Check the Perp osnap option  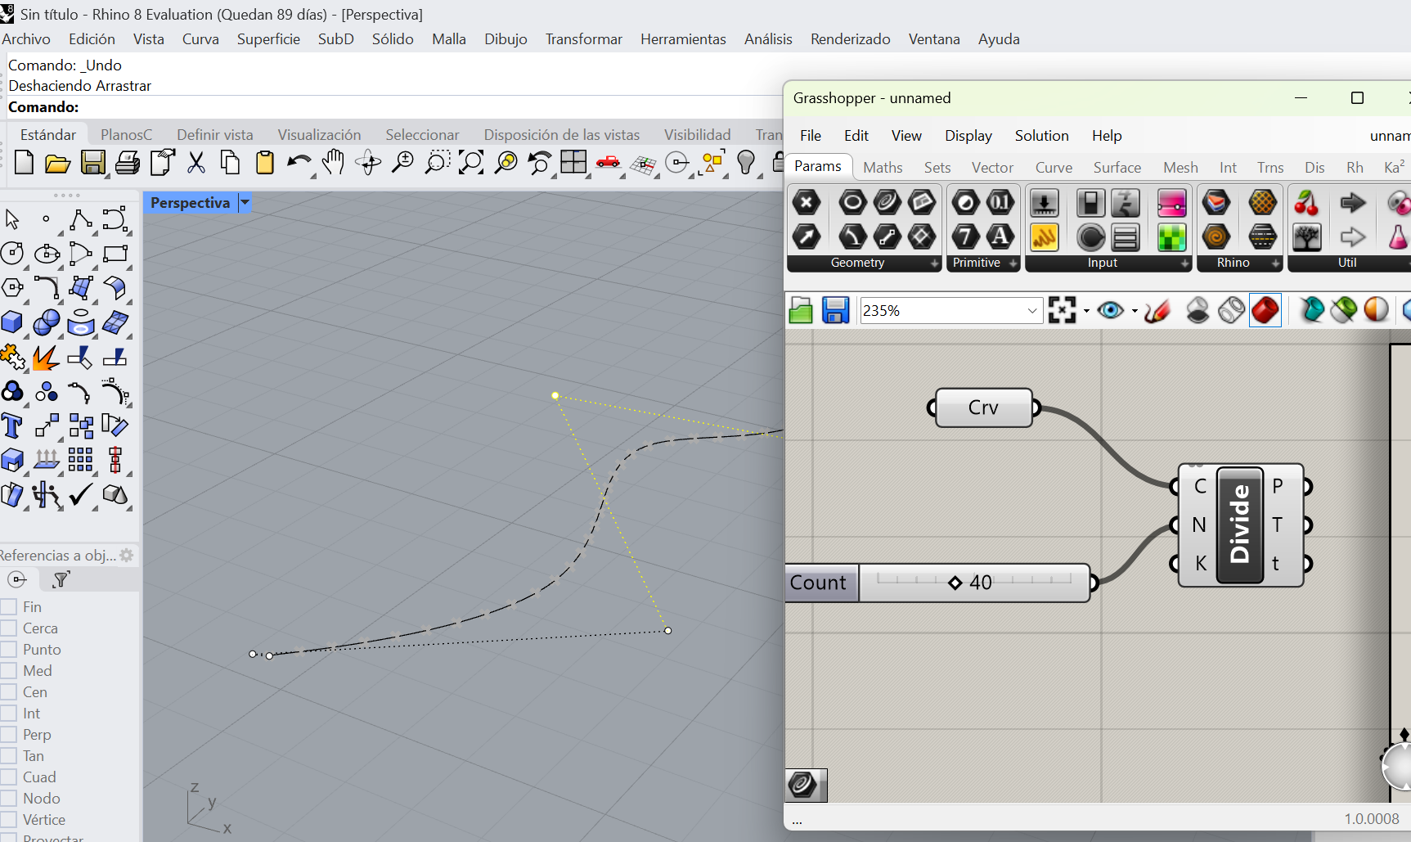pos(10,735)
